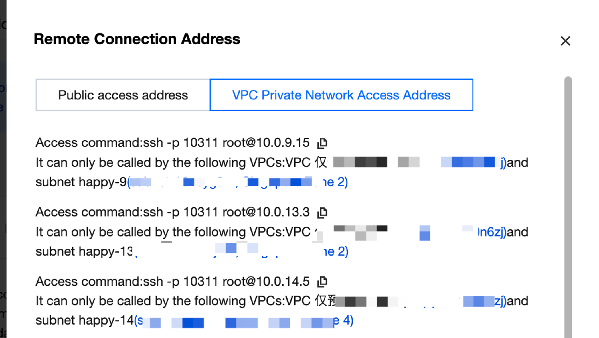Copy the ssh command for root@10.0.14.5
This screenshot has height=338, width=599.
(x=322, y=282)
